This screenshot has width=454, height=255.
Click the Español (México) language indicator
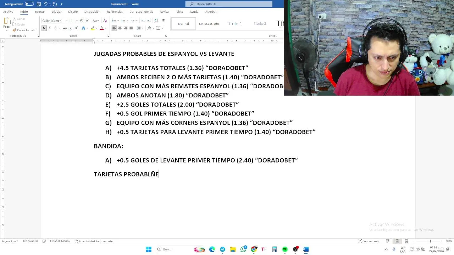60,241
